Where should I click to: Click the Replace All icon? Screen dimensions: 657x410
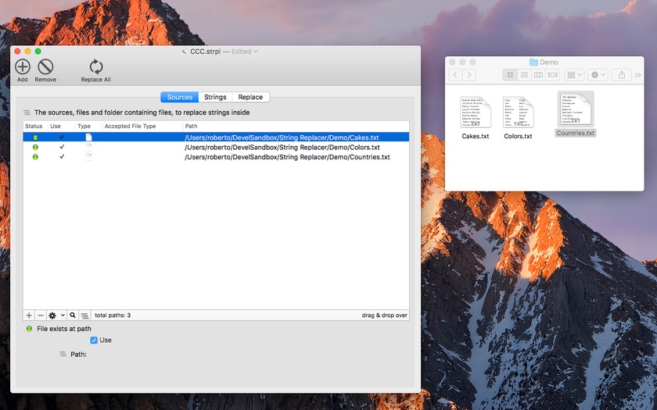pos(96,68)
